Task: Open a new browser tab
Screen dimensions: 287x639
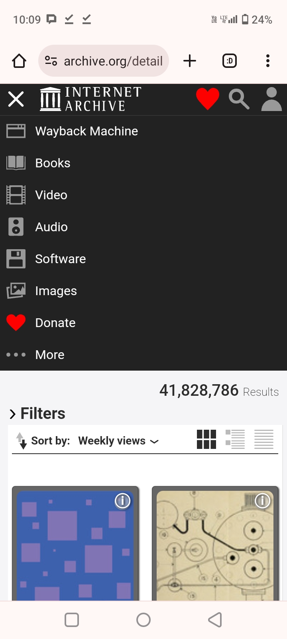Action: [190, 61]
